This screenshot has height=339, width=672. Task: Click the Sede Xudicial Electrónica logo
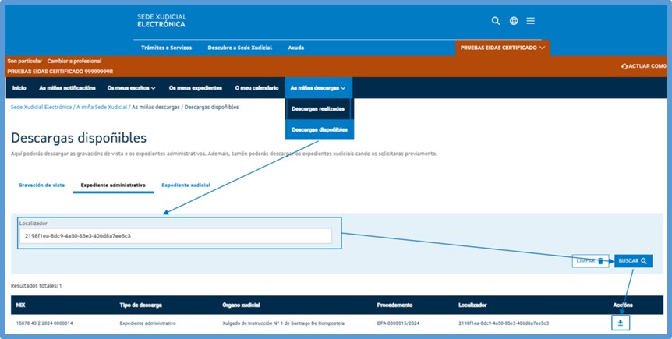coord(161,20)
